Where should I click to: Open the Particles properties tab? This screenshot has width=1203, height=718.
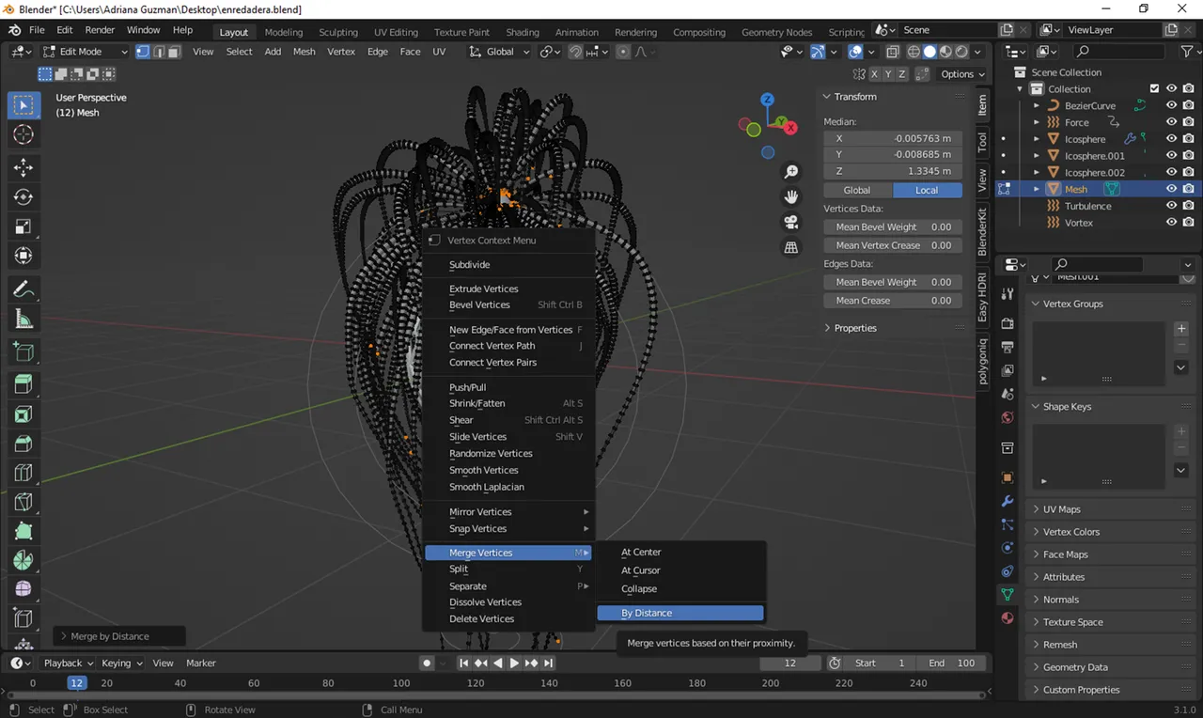click(1008, 524)
